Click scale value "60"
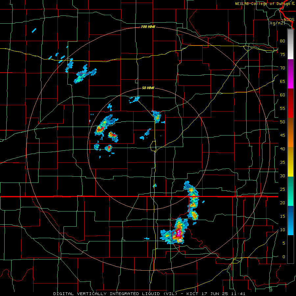 pyautogui.click(x=283, y=95)
